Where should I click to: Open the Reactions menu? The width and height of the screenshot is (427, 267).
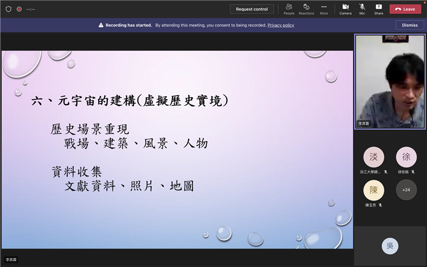point(306,9)
